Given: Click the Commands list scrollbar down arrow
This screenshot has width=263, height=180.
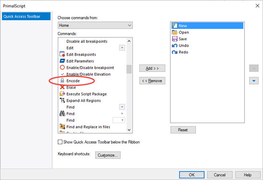Looking at the screenshot, I should click(x=129, y=130).
